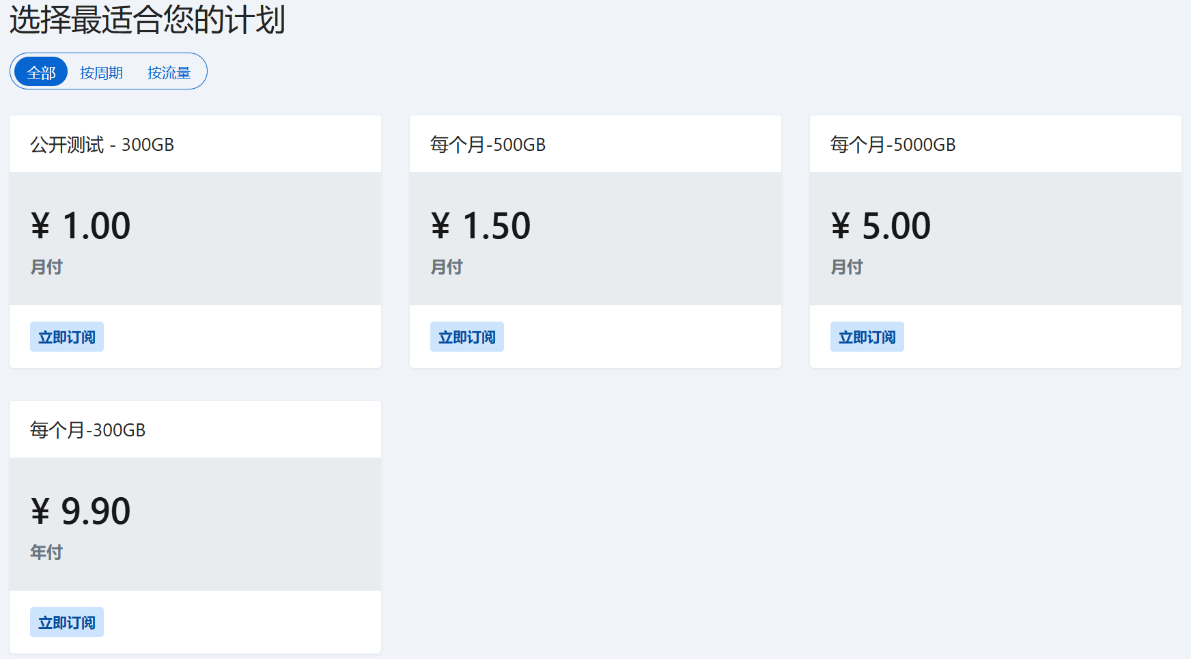The image size is (1191, 659).
Task: Click the 年付 billing label
Action: [x=46, y=552]
